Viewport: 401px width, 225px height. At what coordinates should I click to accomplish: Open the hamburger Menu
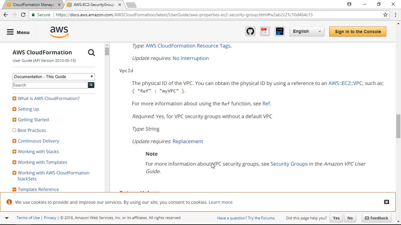tap(18, 32)
